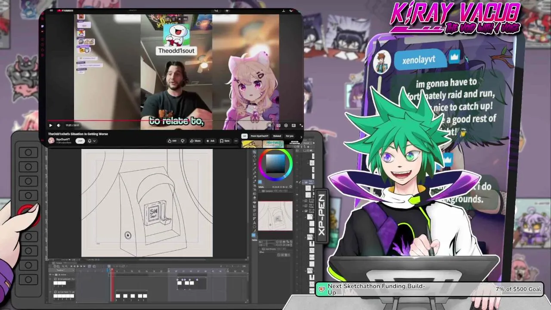Viewport: 551px width, 310px height.
Task: Open YouTube player settings gear
Action: (x=286, y=125)
